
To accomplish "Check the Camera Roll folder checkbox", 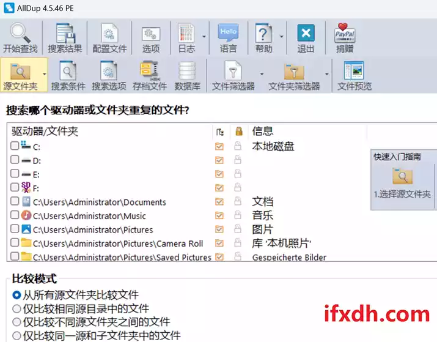I will click(15, 243).
